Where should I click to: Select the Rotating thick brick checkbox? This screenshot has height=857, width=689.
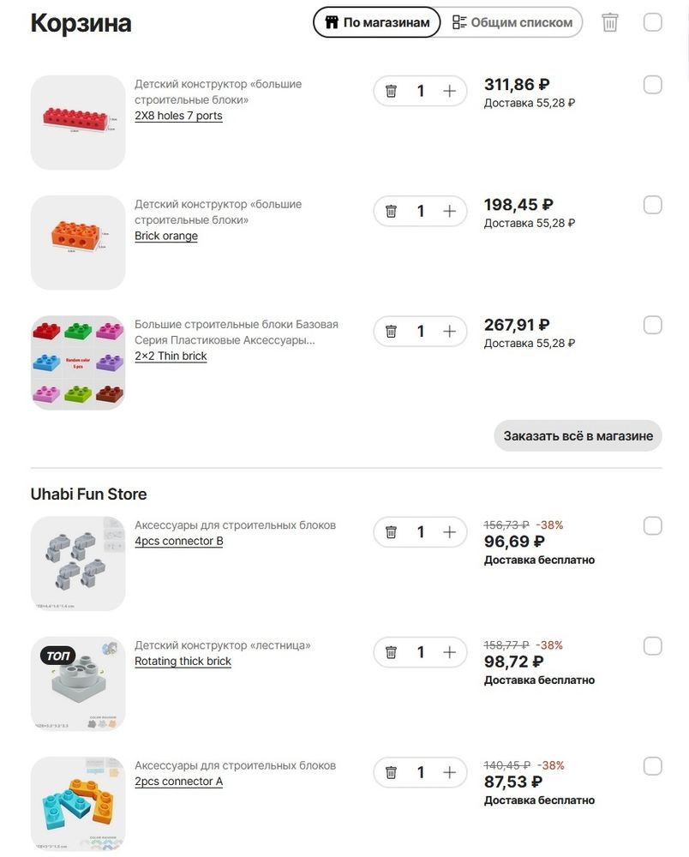(x=652, y=645)
